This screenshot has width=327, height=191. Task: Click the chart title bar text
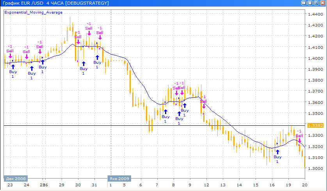[55, 3]
